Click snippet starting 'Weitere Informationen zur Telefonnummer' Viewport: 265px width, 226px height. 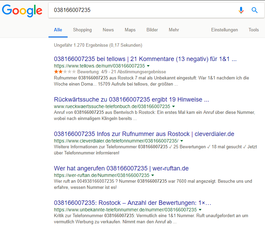155,150
